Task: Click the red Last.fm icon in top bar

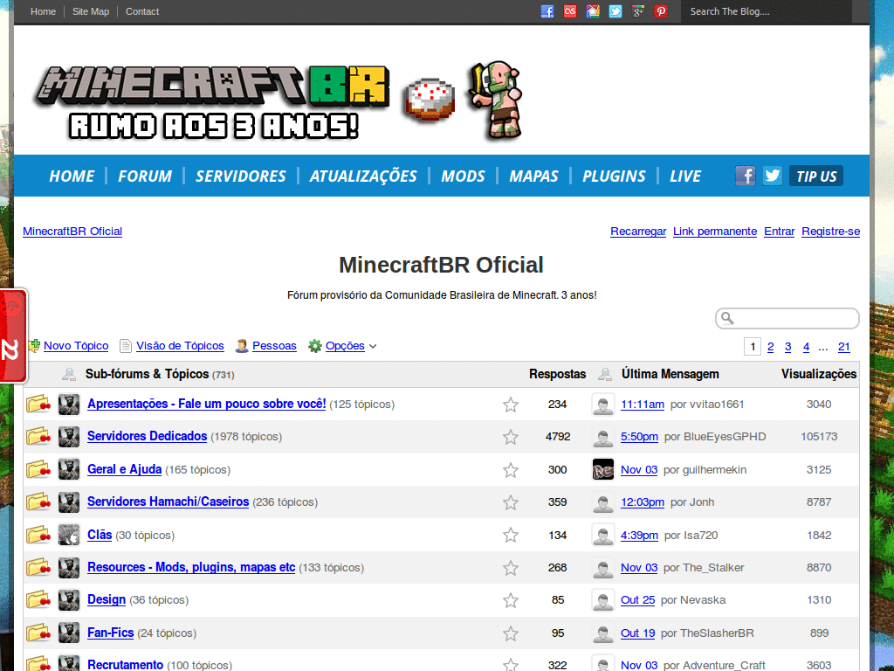Action: pyautogui.click(x=569, y=11)
